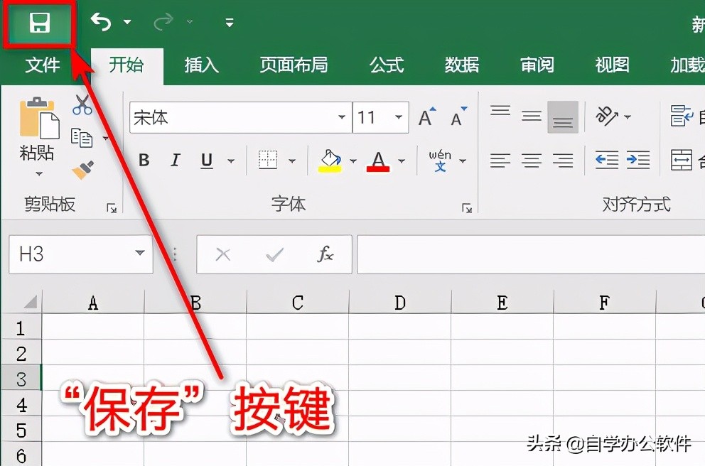Decrease font size with small A
Screen dimensions: 705x466
(458, 116)
